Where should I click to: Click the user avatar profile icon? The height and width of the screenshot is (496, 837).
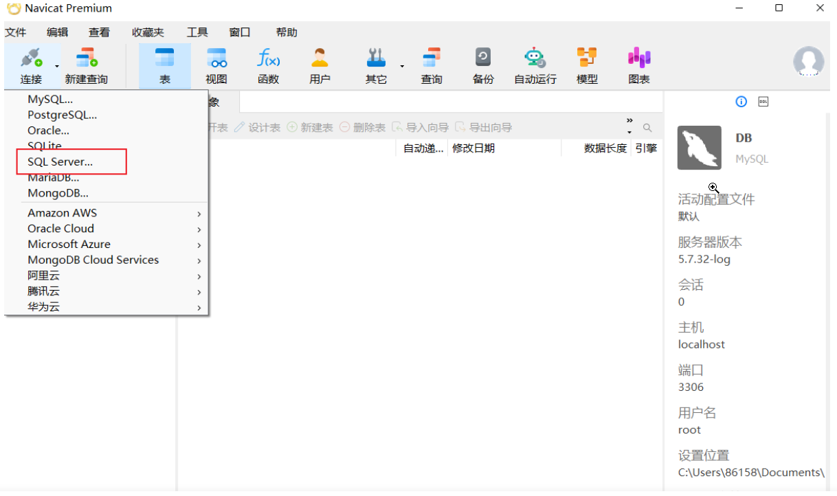pyautogui.click(x=808, y=61)
